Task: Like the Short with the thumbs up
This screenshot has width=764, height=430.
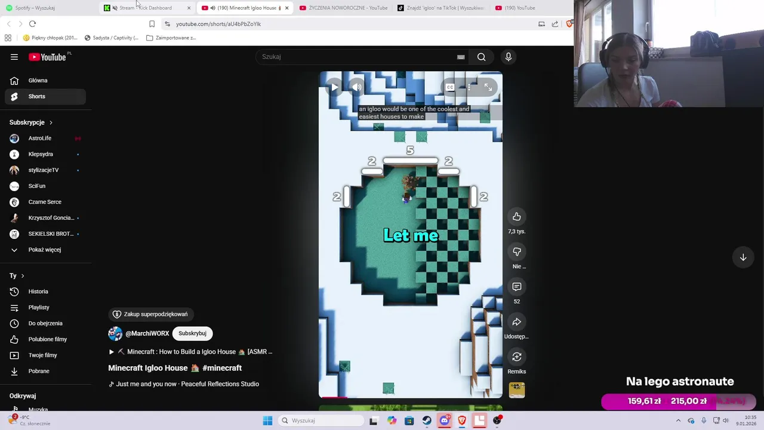Action: [517, 217]
